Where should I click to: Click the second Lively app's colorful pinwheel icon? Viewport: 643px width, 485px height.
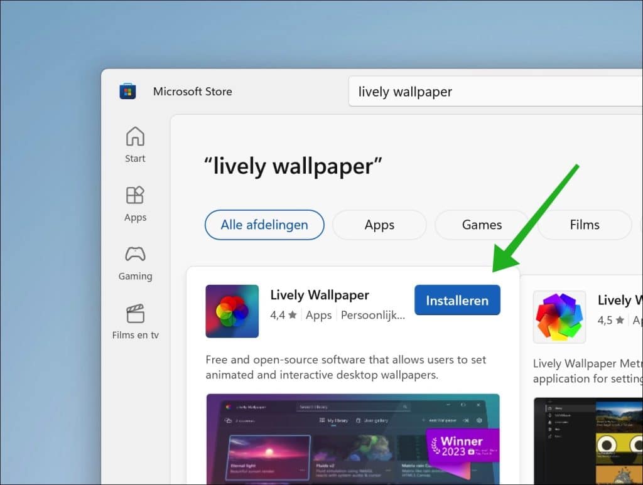coord(559,317)
